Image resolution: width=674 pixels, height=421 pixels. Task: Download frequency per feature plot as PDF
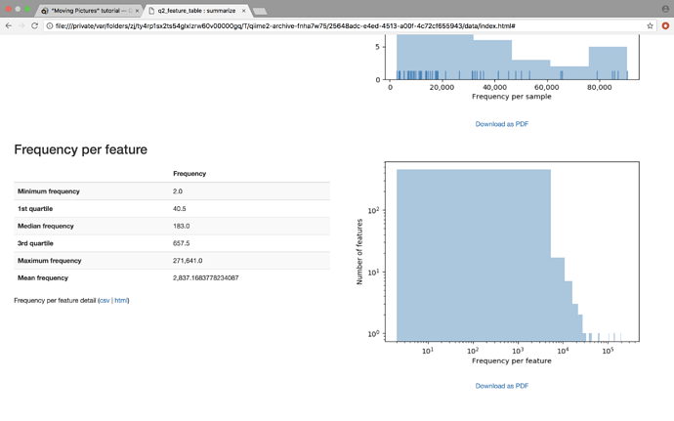[x=501, y=386]
